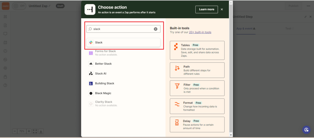Choose the Tables built-in tool
Screen dimensions: 314x138
click(197, 50)
